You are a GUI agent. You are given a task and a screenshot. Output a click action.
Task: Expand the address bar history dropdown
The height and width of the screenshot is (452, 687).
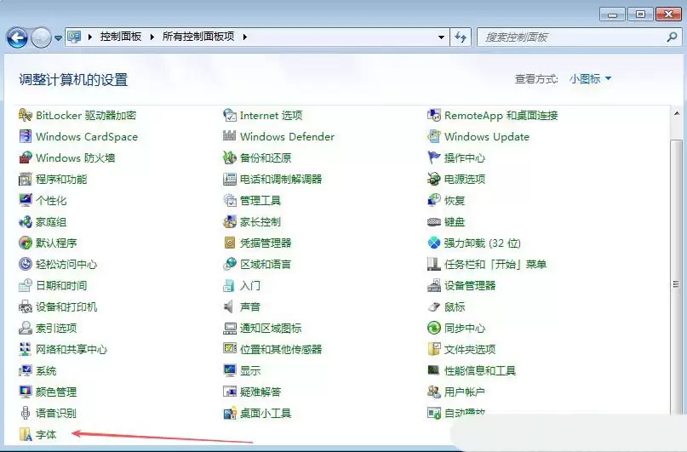pyautogui.click(x=441, y=37)
